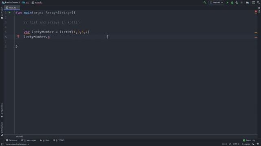Open the Project tool window sidebar tab
The image size is (261, 146).
pos(2,13)
